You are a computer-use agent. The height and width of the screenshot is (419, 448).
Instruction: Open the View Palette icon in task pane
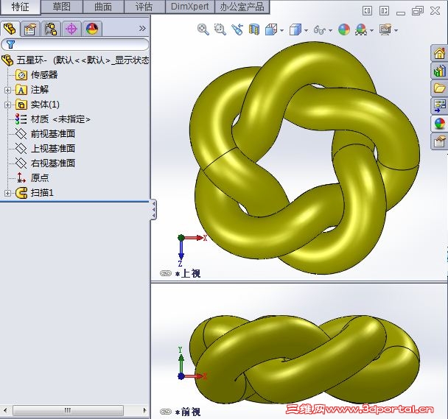[439, 106]
